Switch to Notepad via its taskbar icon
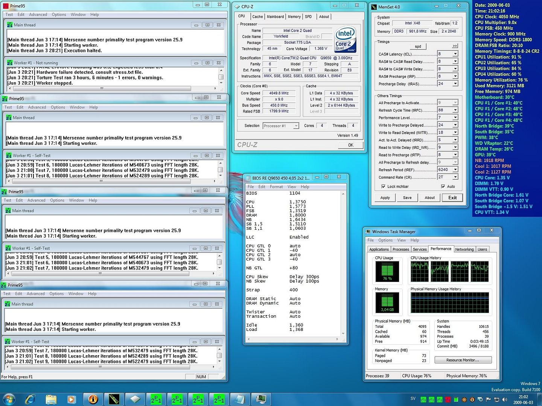542x406 pixels. pos(240,399)
